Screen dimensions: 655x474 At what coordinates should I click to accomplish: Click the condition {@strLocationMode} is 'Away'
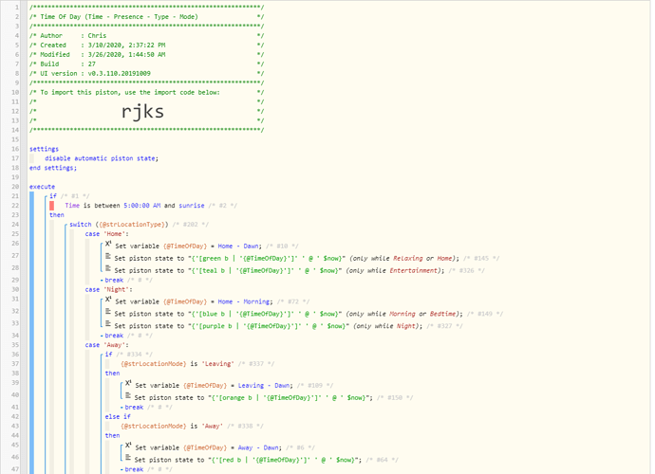(x=172, y=426)
